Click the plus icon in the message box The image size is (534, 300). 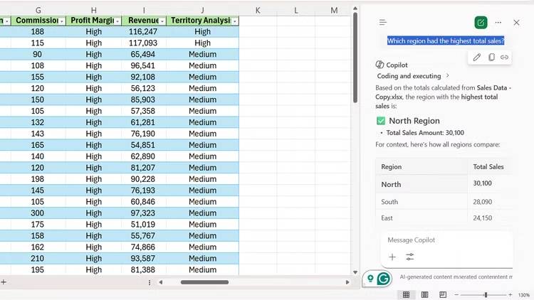tap(392, 257)
